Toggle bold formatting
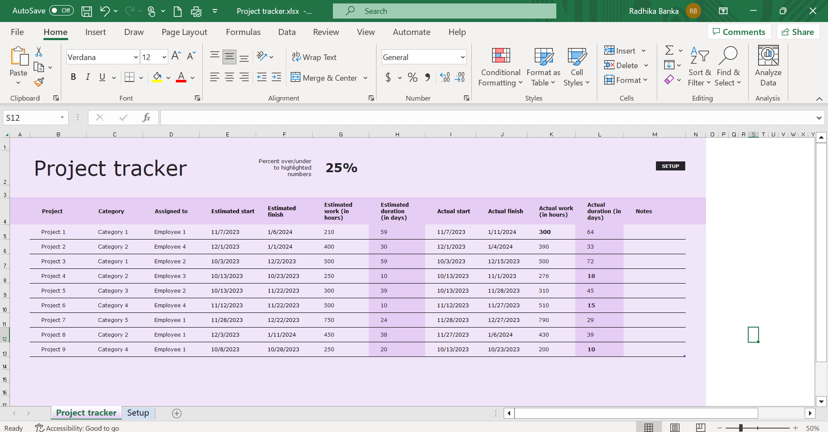 [x=73, y=77]
